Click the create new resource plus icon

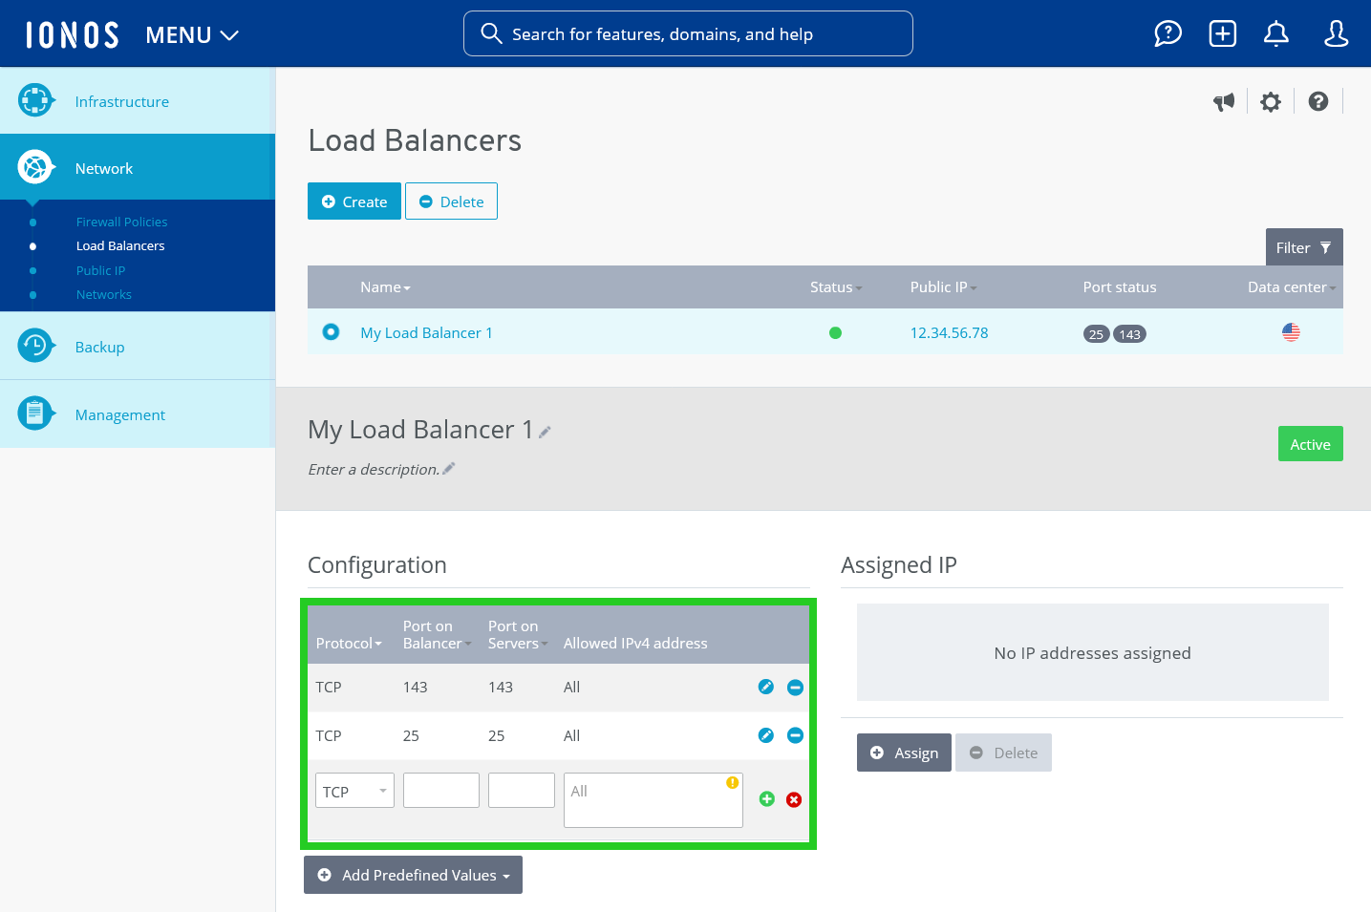(1222, 33)
